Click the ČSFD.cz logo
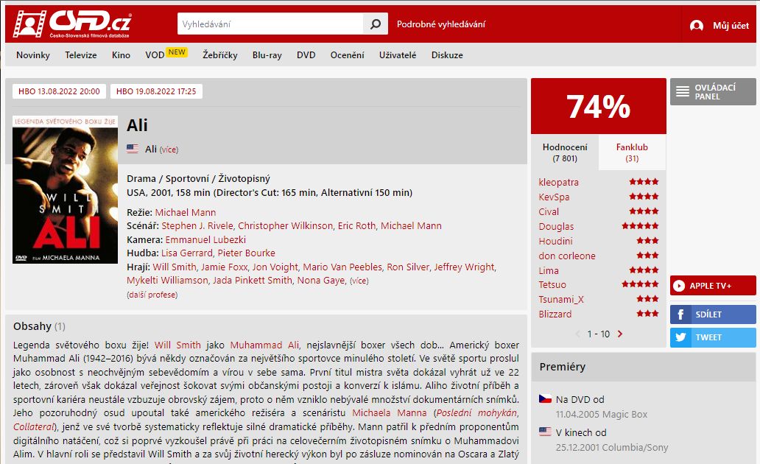 (x=71, y=24)
